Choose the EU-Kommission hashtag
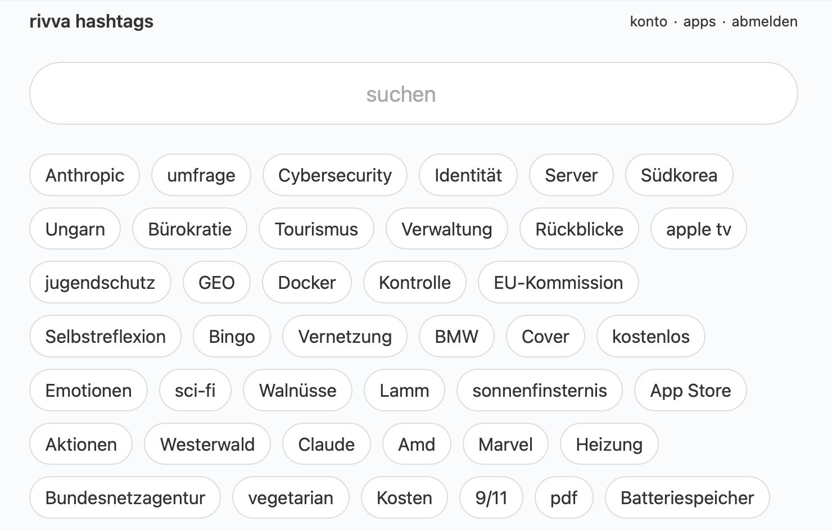This screenshot has height=530, width=832. click(558, 282)
